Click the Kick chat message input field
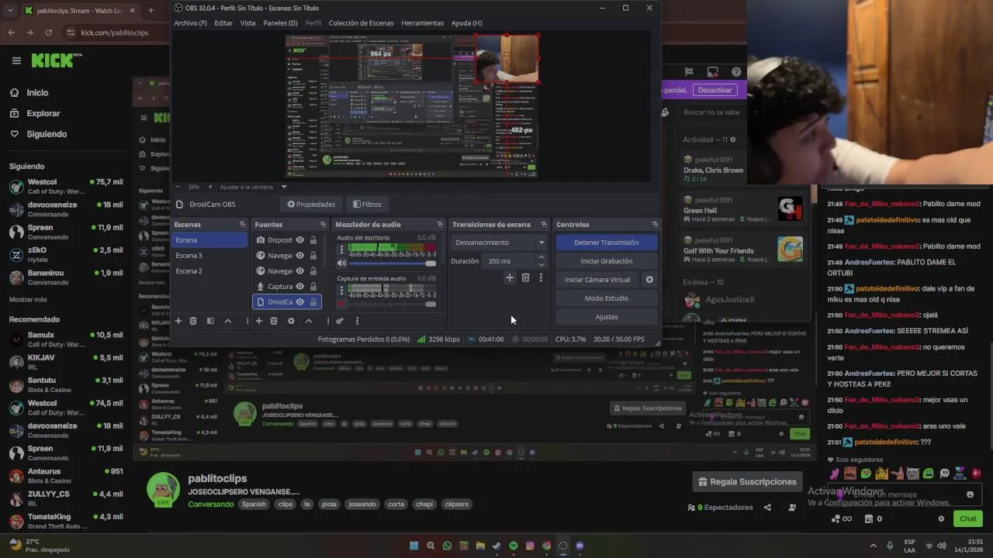The image size is (993, 558). [904, 494]
